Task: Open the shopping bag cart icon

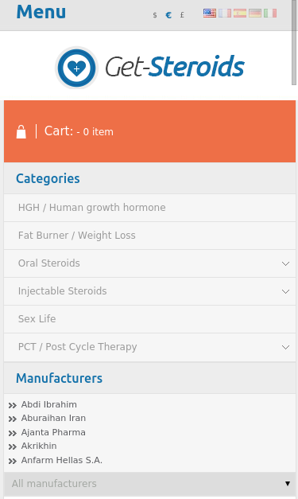Action: [21, 131]
